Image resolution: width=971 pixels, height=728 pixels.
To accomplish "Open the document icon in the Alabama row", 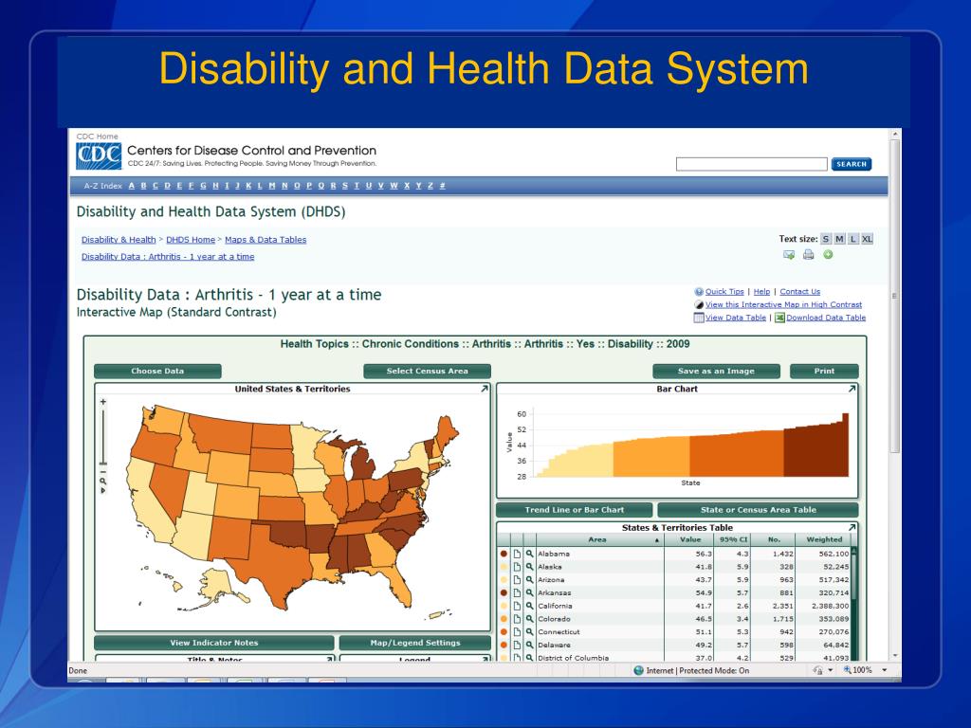I will click(x=517, y=554).
